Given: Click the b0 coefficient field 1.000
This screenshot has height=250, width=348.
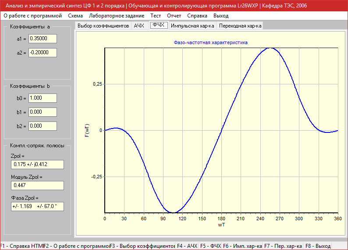Looking at the screenshot, I should (x=43, y=98).
